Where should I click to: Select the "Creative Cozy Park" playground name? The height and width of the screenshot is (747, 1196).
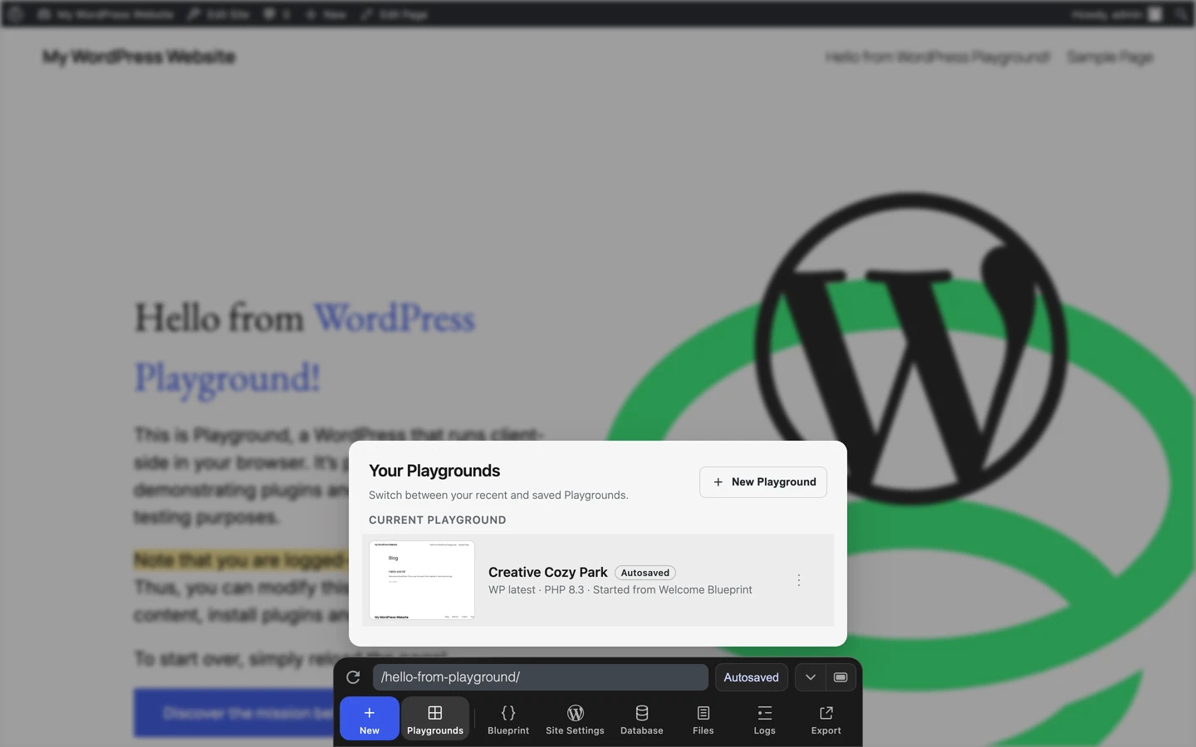(548, 573)
